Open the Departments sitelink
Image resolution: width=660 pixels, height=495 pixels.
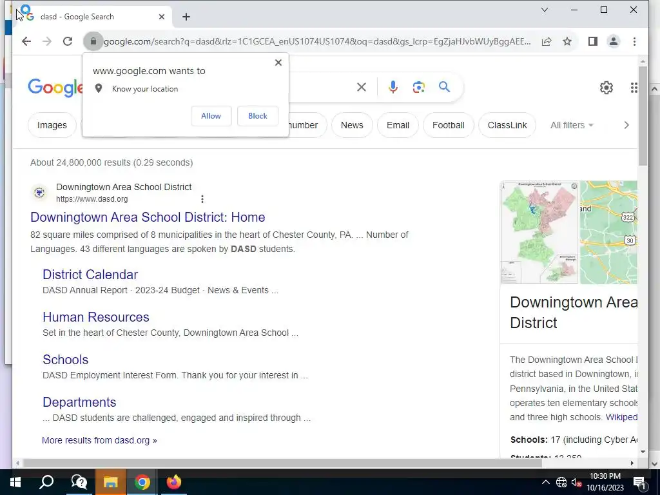click(x=79, y=402)
